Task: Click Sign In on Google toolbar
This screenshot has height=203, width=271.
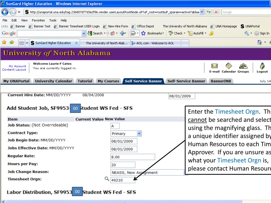Action: click(262, 33)
